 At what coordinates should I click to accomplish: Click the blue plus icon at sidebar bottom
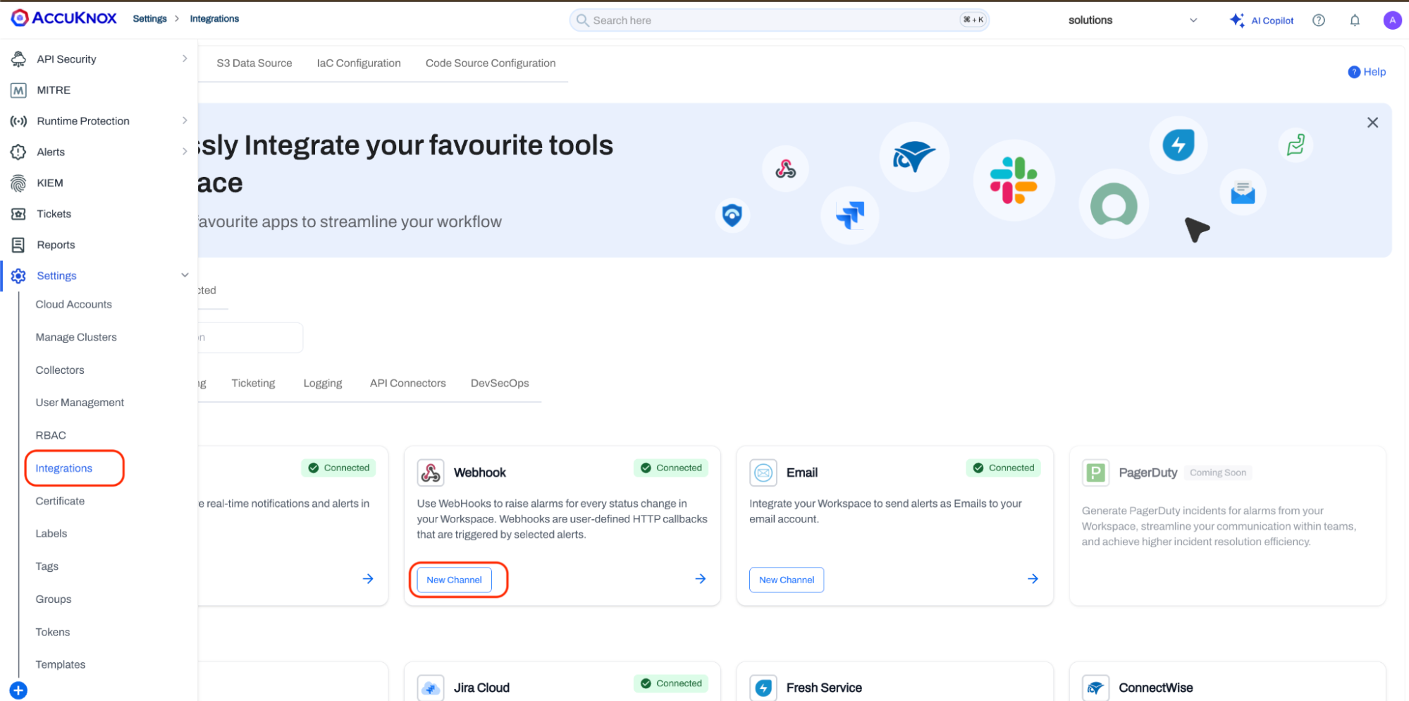click(x=19, y=690)
